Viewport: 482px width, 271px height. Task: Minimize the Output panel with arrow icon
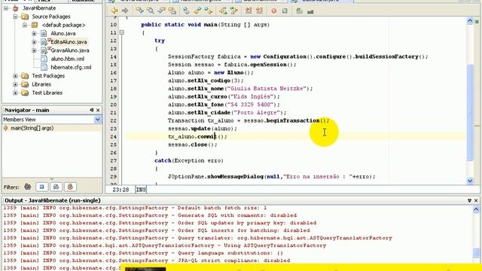469,200
